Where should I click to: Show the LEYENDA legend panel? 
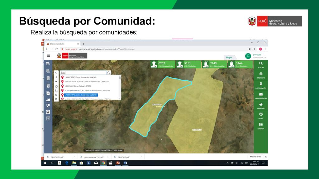(x=261, y=126)
